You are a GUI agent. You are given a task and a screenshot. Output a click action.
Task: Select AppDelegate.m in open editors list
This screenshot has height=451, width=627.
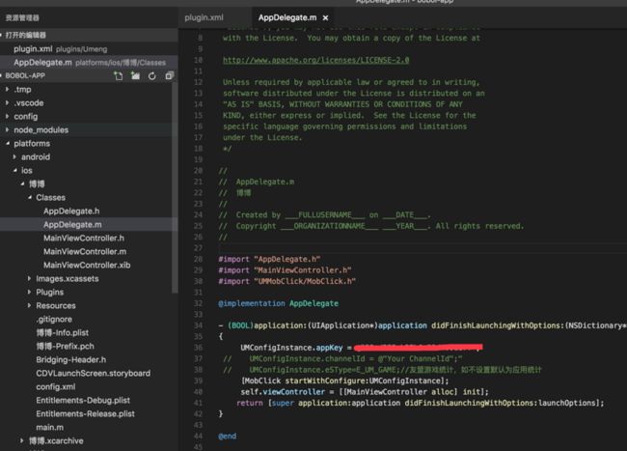[89, 63]
